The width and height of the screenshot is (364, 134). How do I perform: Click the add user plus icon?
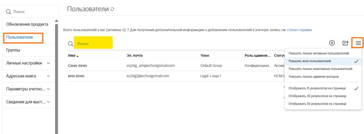332,43
